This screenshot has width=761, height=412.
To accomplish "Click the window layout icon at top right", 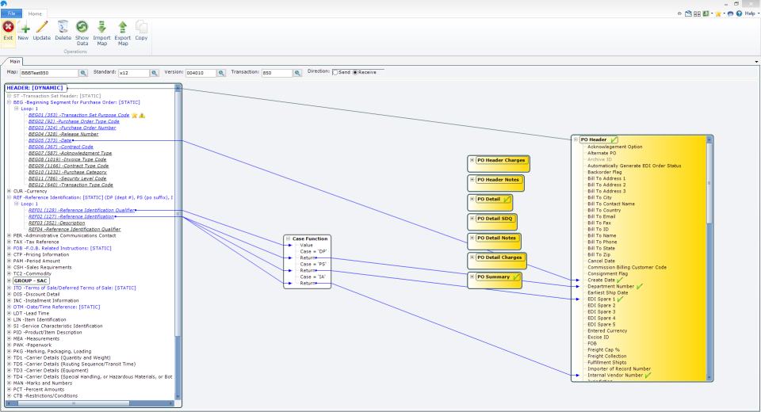I will click(x=697, y=13).
